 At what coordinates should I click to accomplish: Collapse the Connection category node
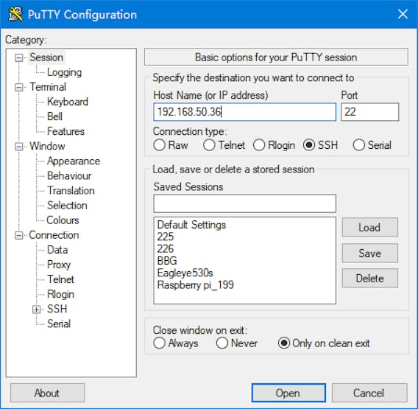18,236
